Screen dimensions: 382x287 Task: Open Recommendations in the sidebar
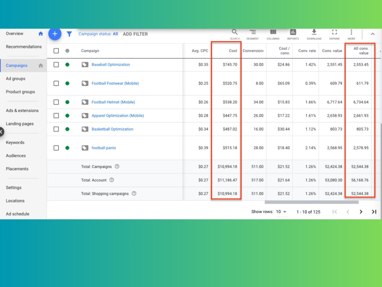click(x=24, y=47)
